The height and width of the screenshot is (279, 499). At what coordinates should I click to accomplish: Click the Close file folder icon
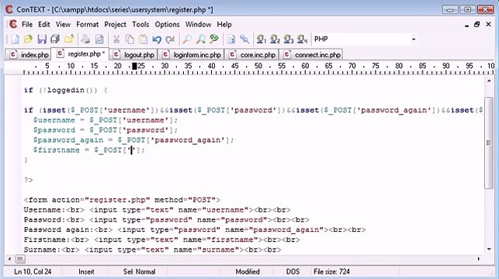(x=69, y=40)
